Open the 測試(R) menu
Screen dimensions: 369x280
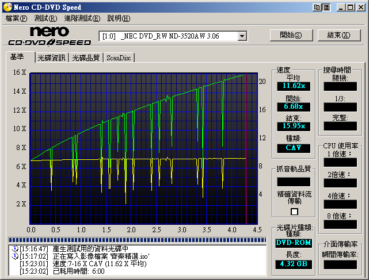point(45,18)
